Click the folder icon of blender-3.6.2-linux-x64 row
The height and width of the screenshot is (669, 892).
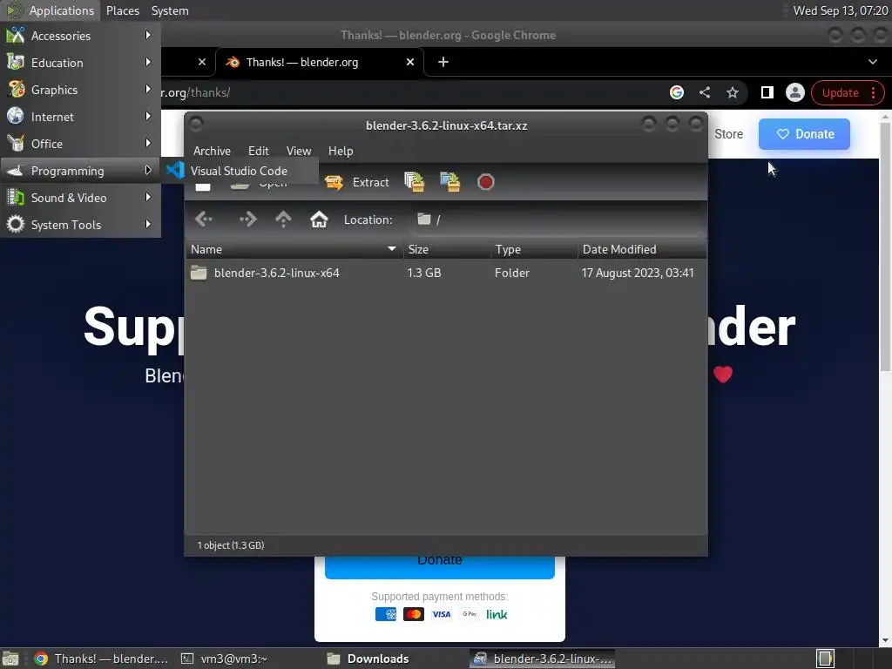pos(199,273)
